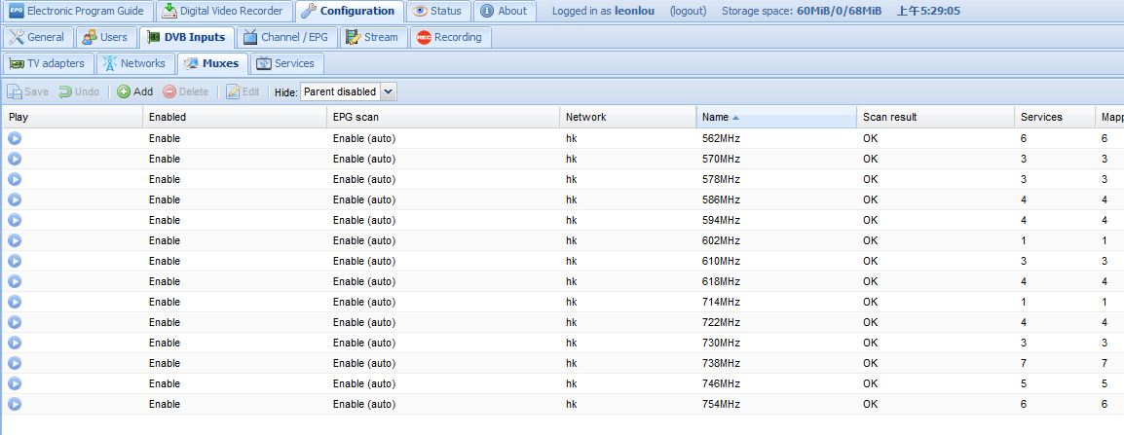Switch to the Networks tab

(x=134, y=63)
